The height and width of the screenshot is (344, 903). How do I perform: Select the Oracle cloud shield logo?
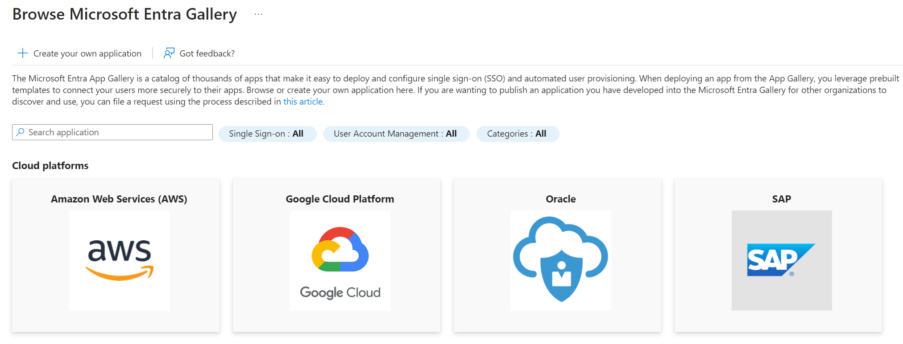(561, 260)
